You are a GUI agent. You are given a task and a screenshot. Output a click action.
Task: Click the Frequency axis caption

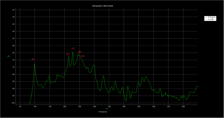(x=103, y=112)
